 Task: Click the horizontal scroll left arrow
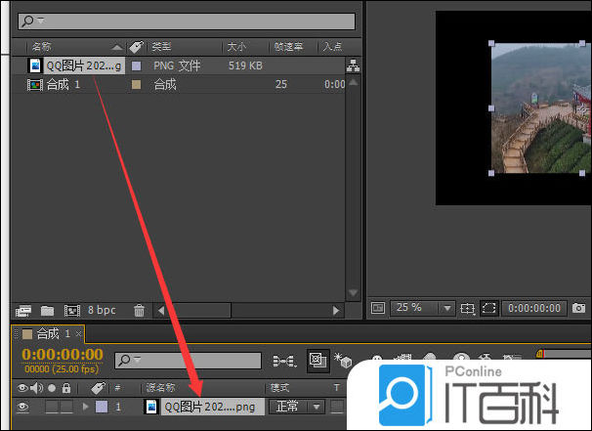coord(161,311)
